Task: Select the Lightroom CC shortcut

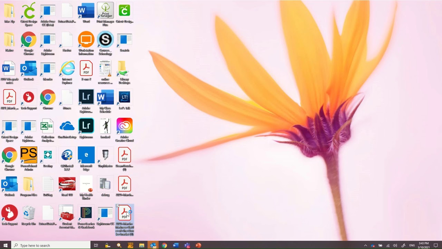Action: [105, 216]
